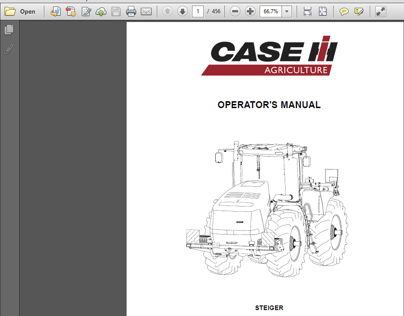The image size is (404, 316).
Task: Click the Create PDF icon
Action: tap(71, 11)
